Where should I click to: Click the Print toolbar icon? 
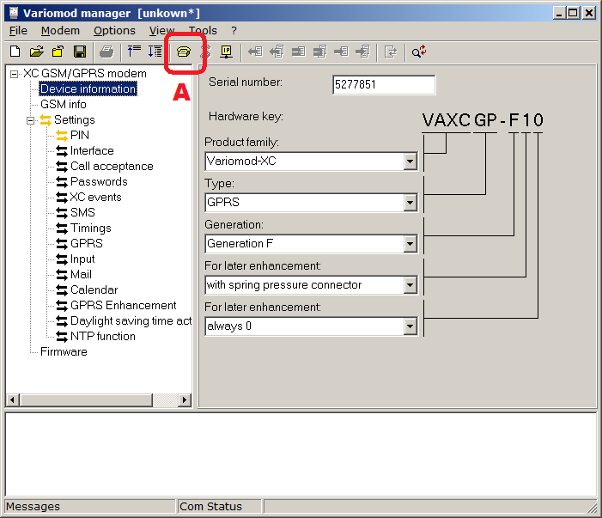[106, 52]
